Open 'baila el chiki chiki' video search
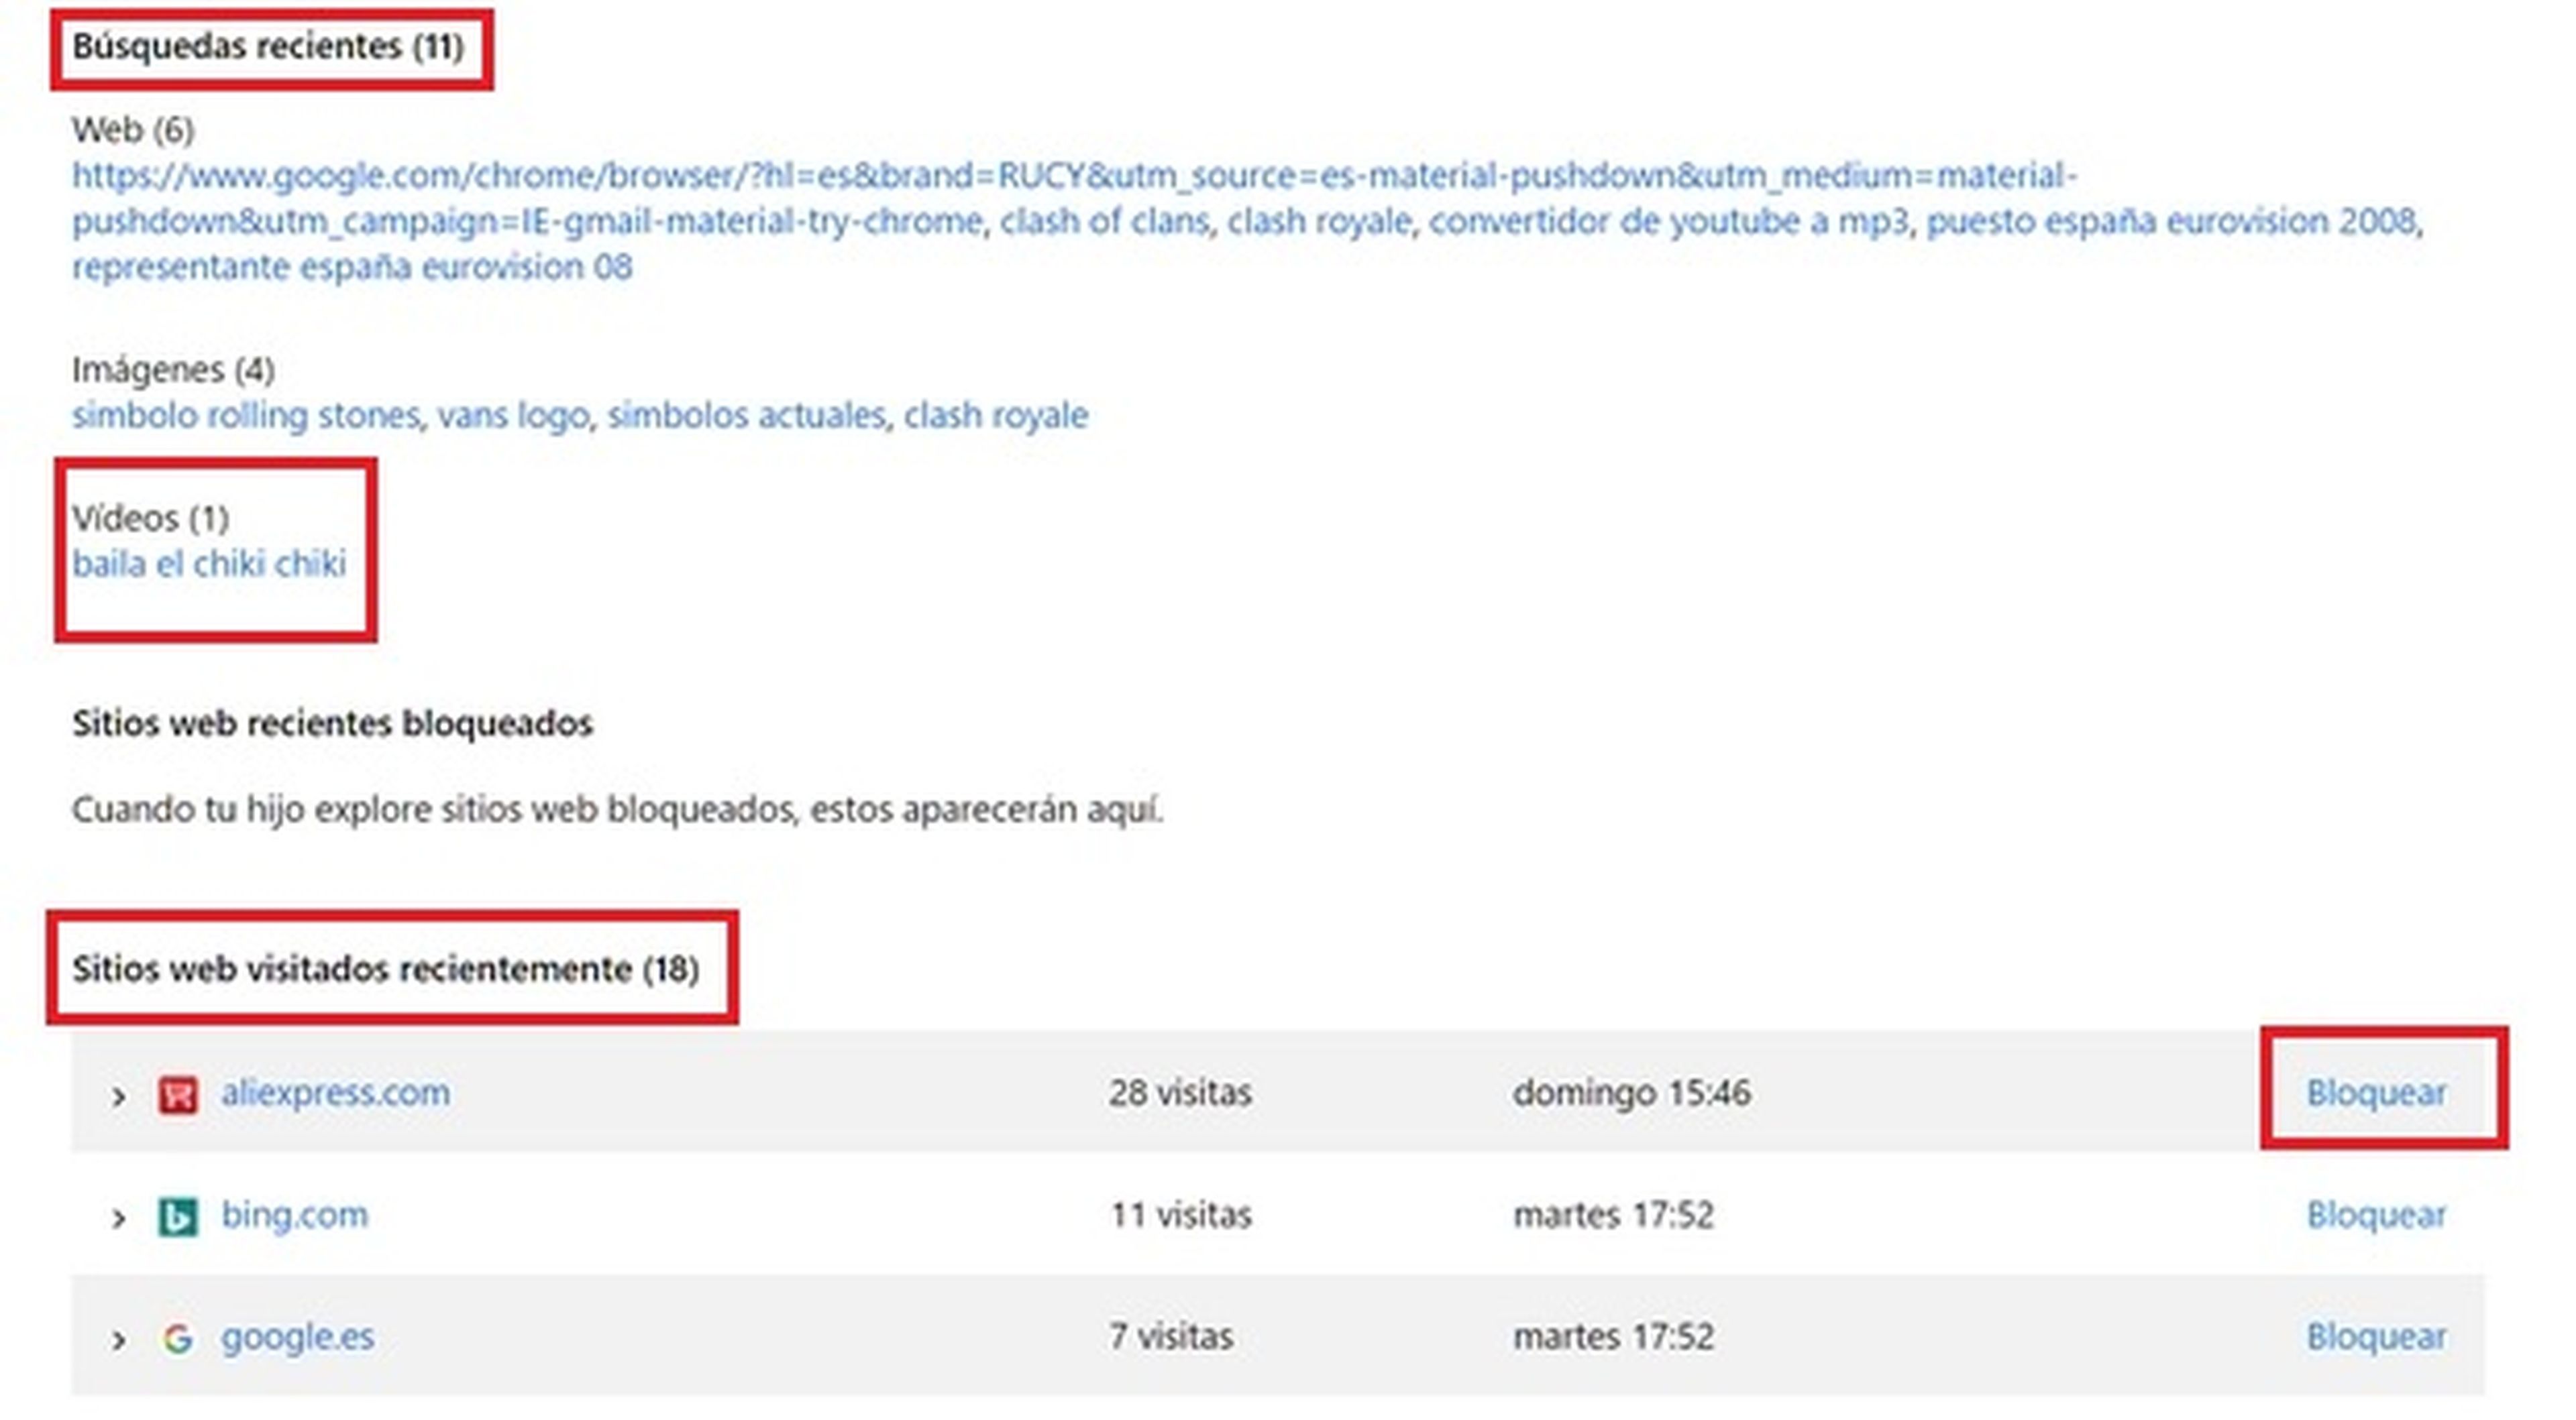The image size is (2576, 1420). pos(209,564)
